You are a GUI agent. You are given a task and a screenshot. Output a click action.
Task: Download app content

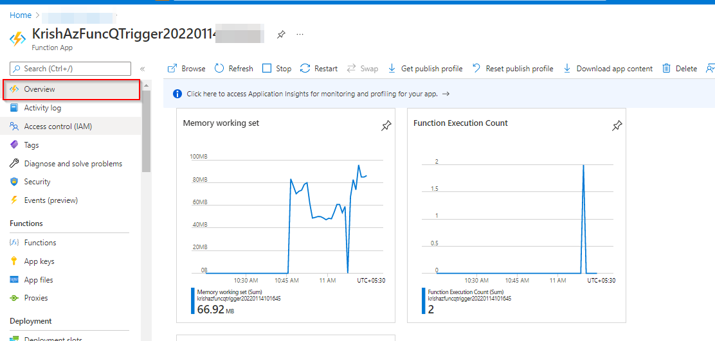pos(608,69)
